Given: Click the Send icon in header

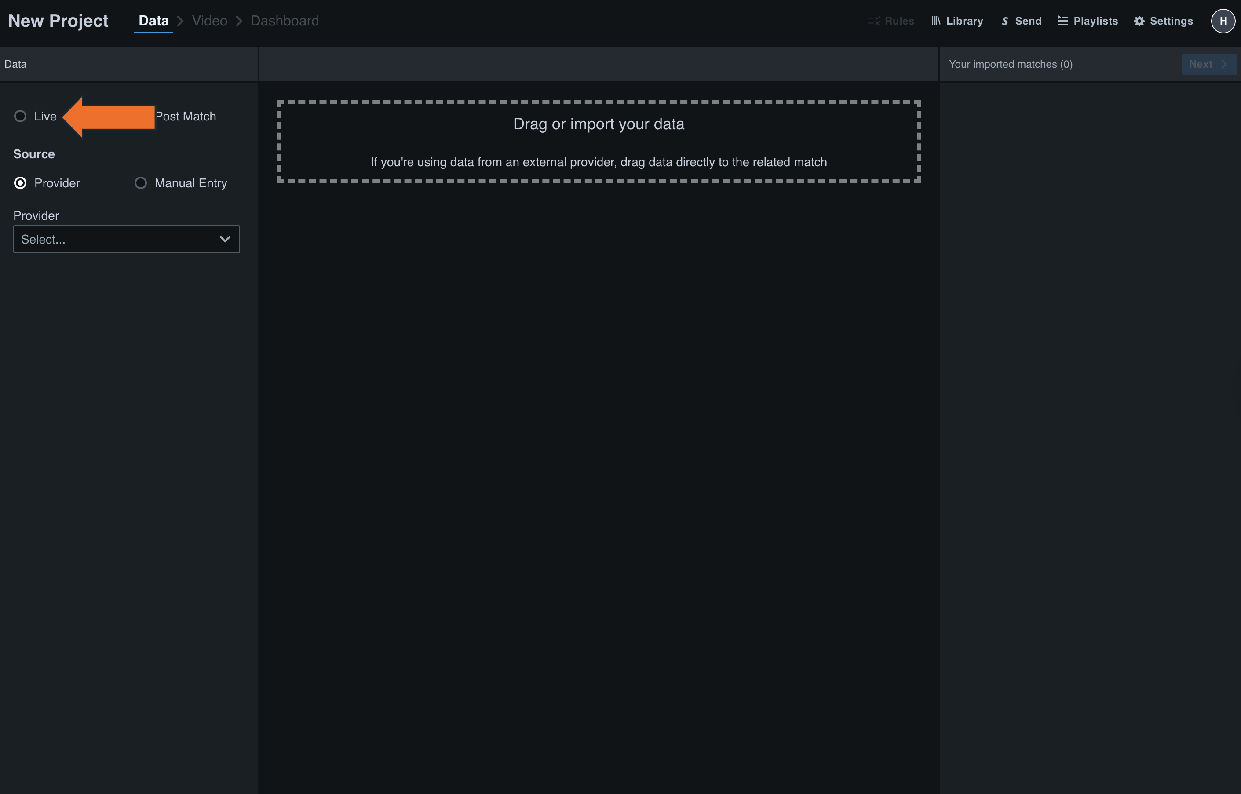Looking at the screenshot, I should tap(1005, 21).
